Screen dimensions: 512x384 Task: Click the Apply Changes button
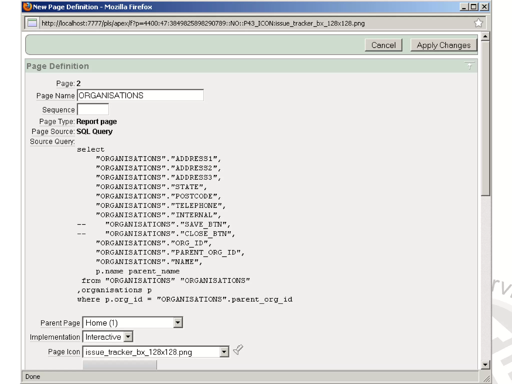tap(443, 45)
